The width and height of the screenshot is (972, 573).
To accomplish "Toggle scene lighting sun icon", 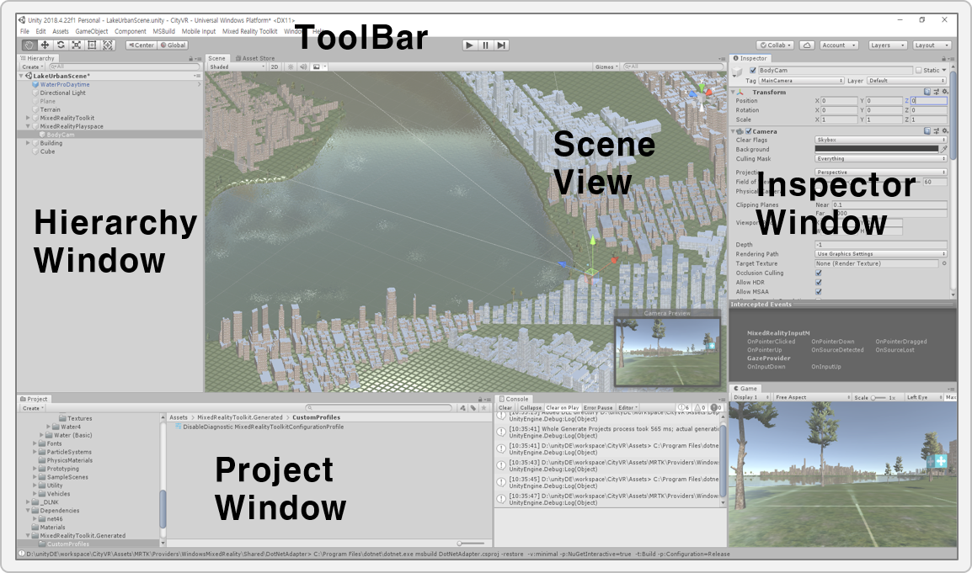I will pos(290,67).
